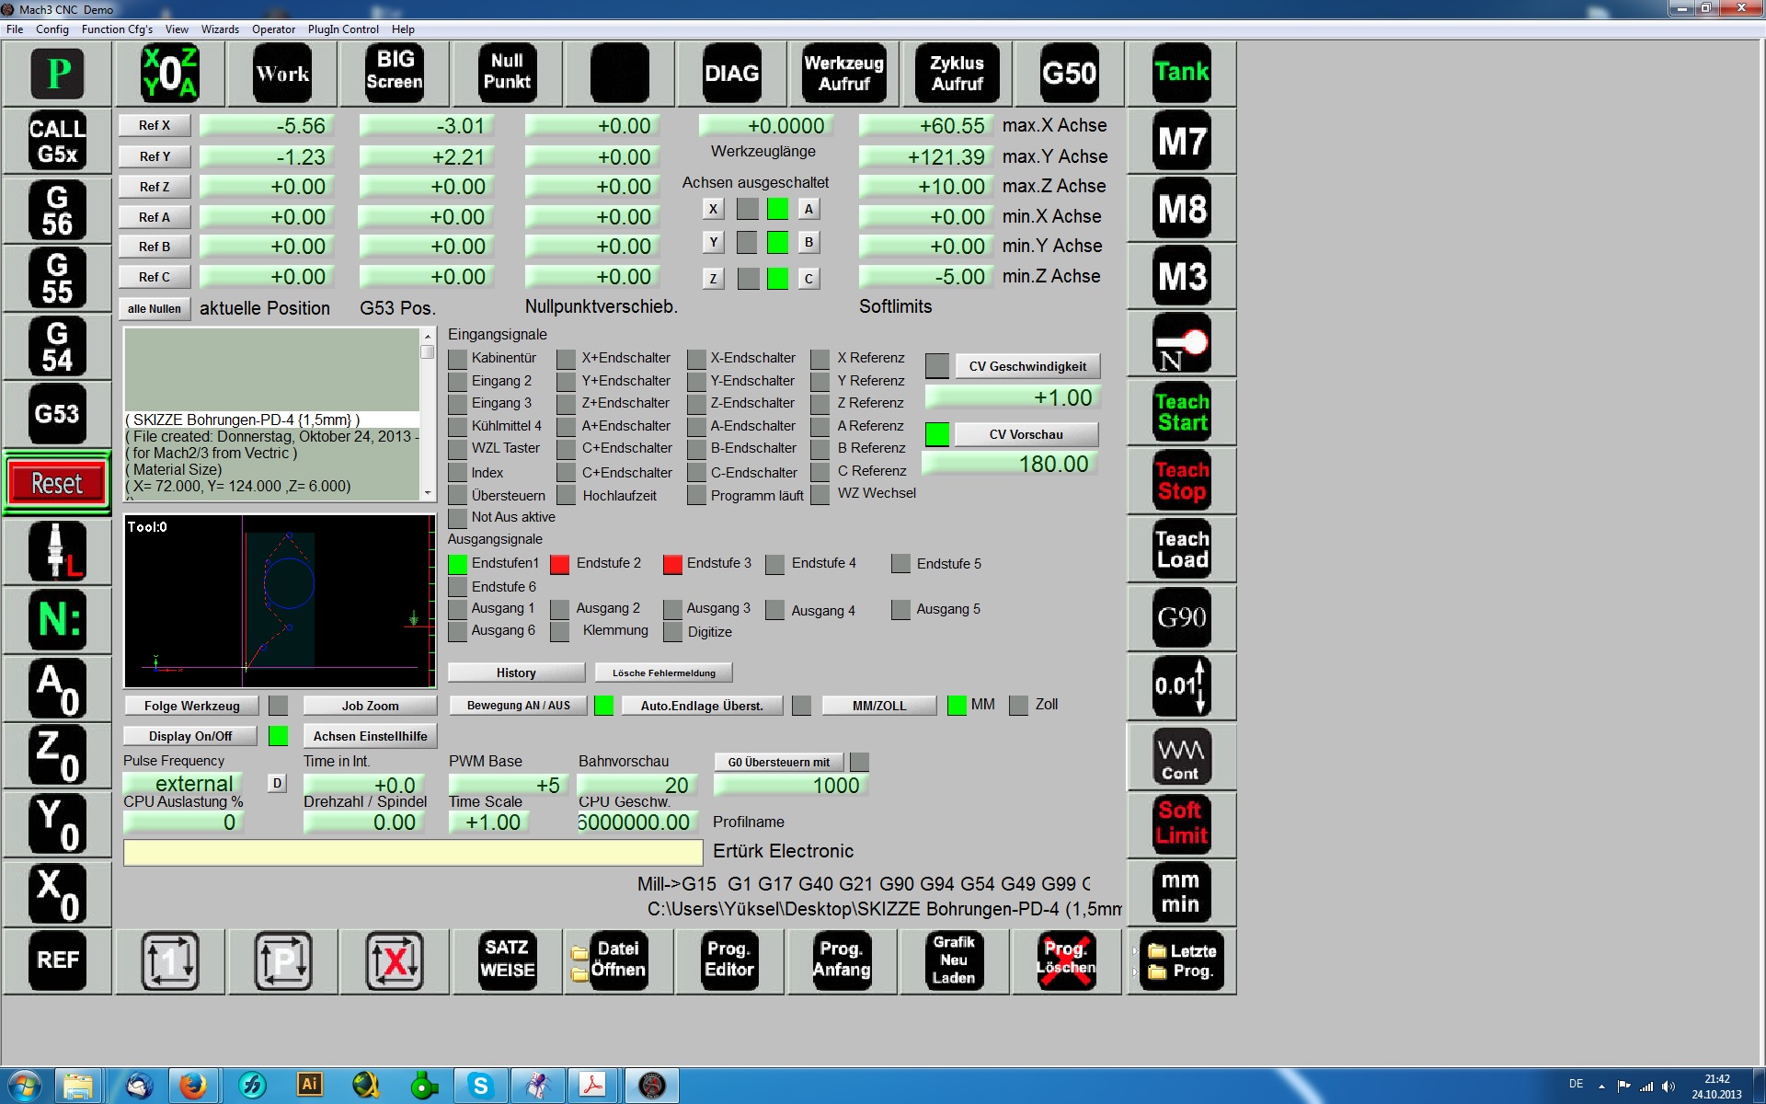Open the Wizards menu
Screen dimensions: 1766x1104
pos(220,29)
